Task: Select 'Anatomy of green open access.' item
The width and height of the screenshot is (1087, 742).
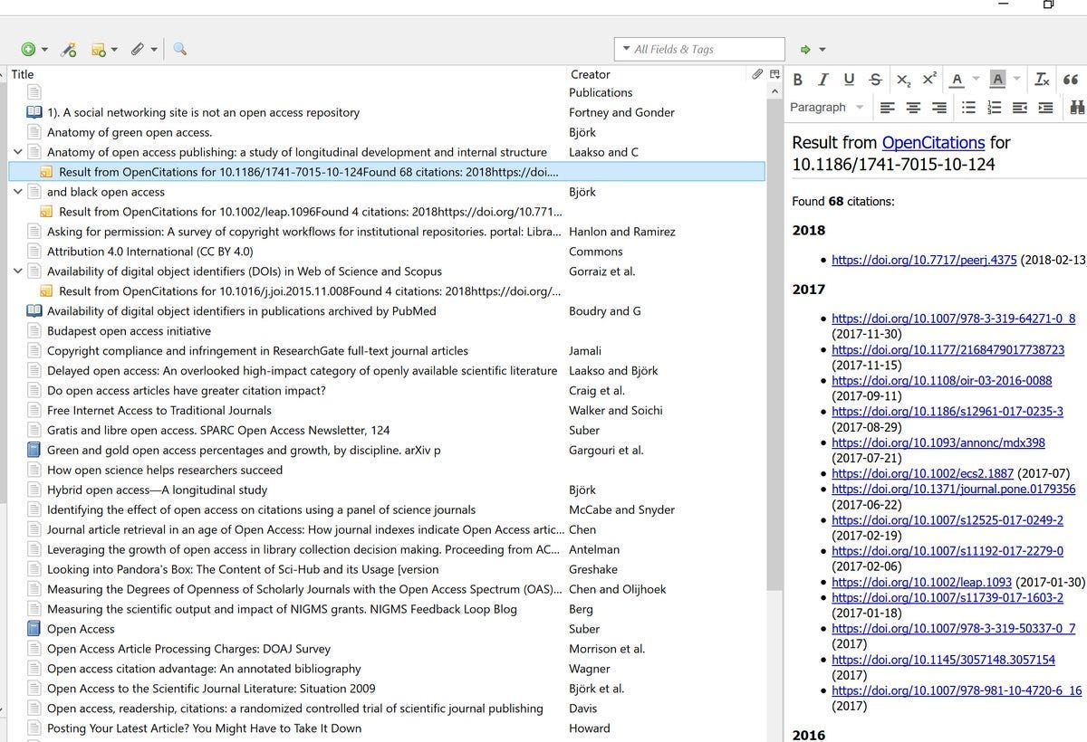Action: click(130, 132)
